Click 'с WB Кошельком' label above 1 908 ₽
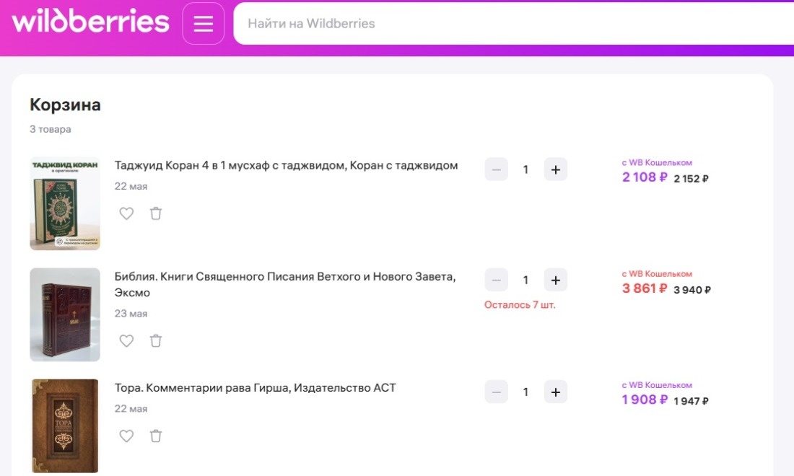794x476 pixels. click(x=657, y=385)
